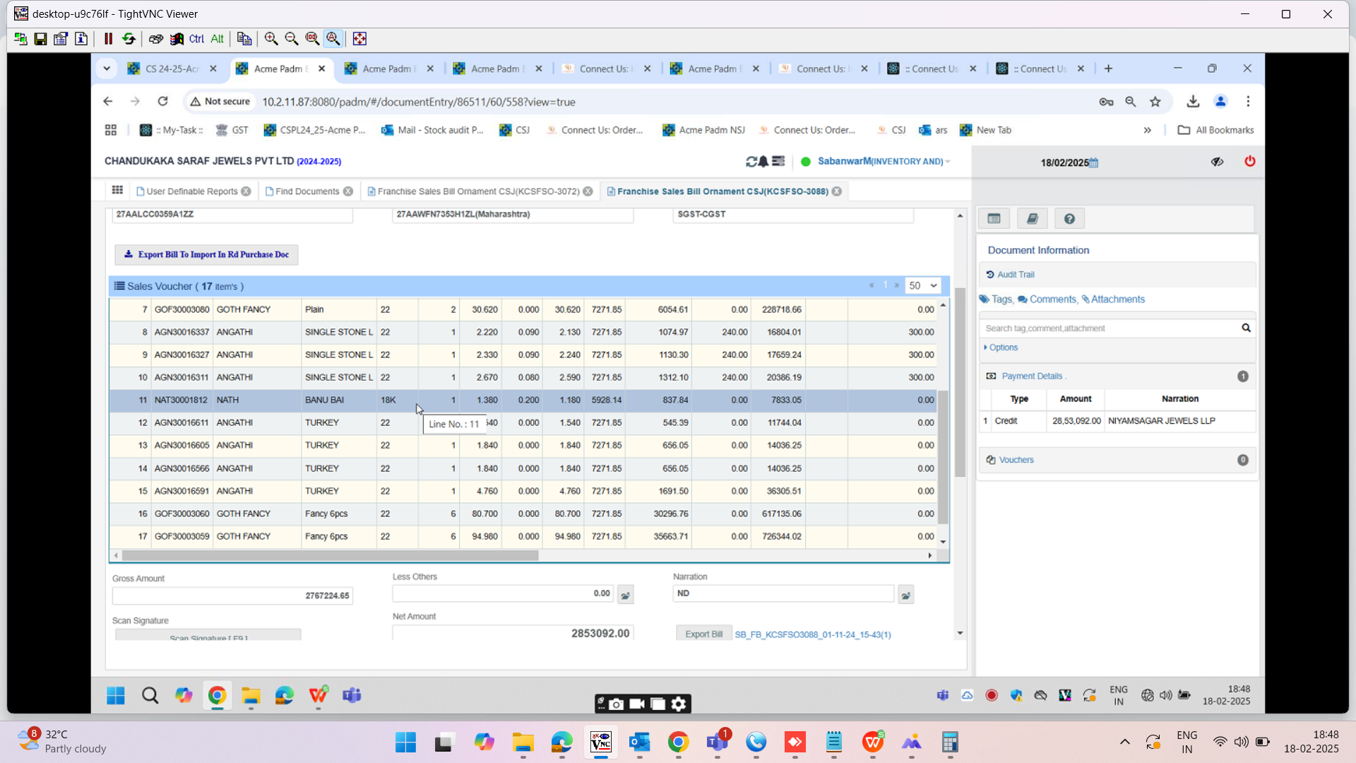Click Export Bill To Import In Rd Purchase Doc
This screenshot has height=763, width=1356.
pos(206,254)
